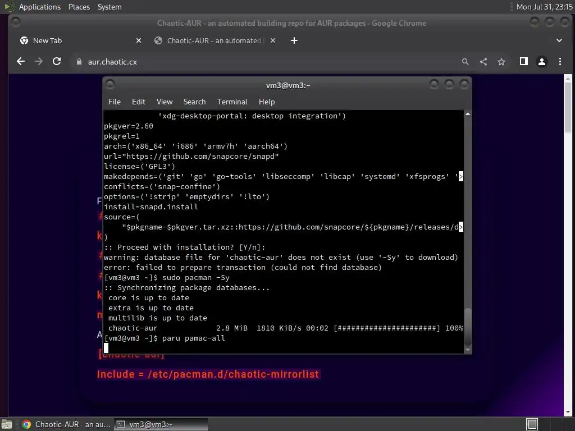Screen dimensions: 575x431
Task: Open a new Chrome tab
Action: click(294, 40)
